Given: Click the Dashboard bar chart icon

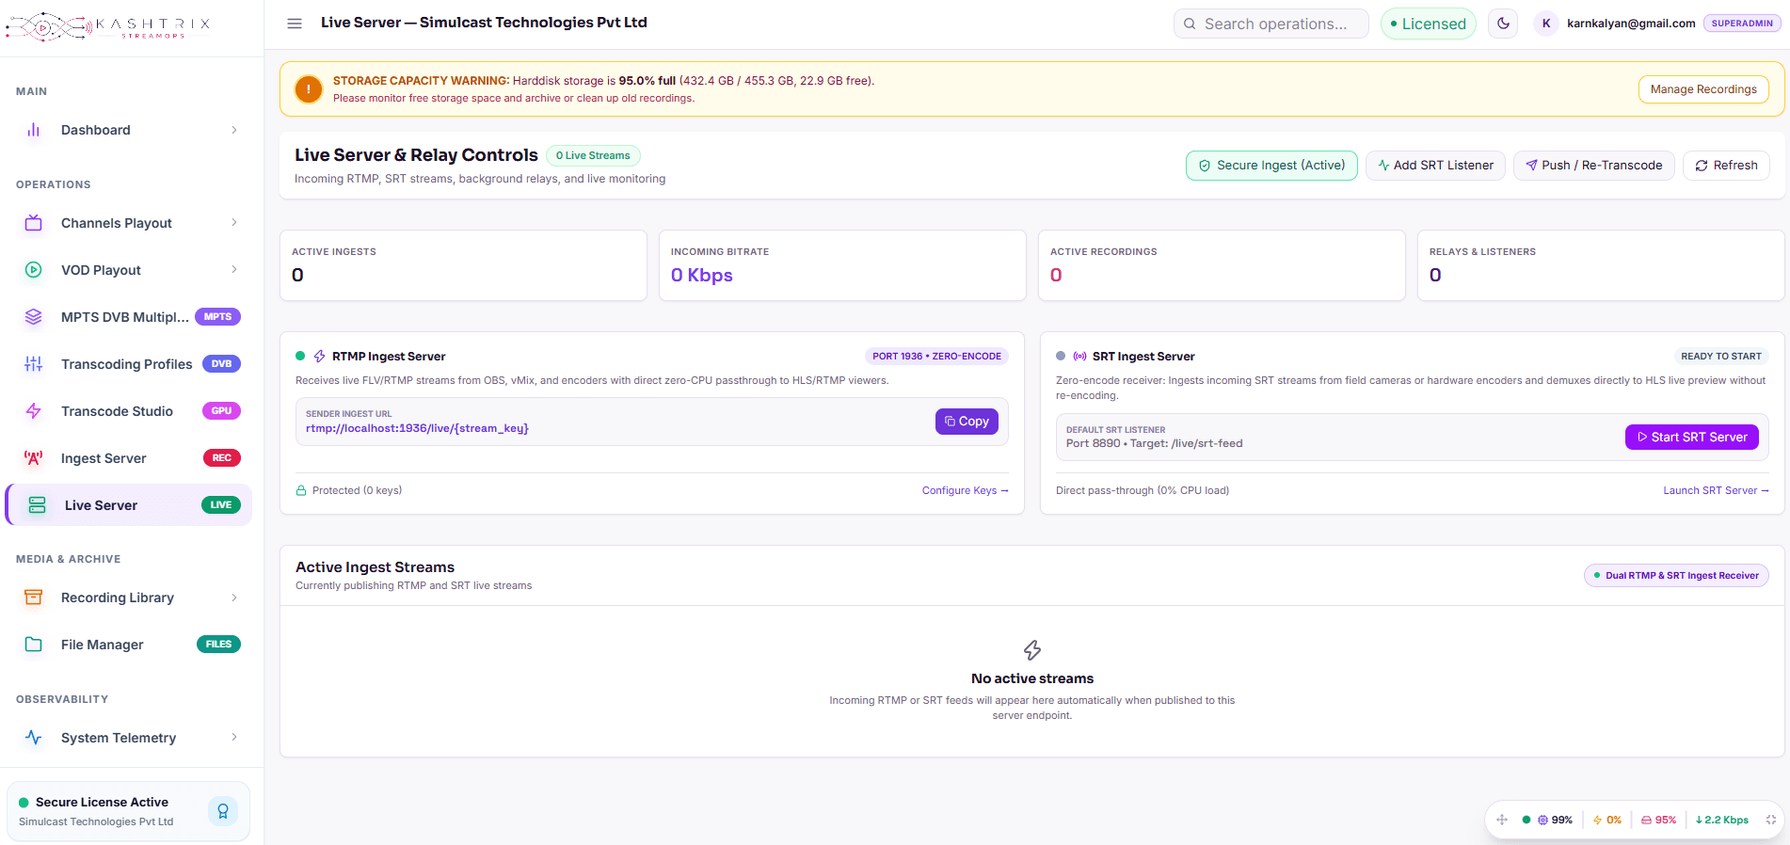Looking at the screenshot, I should point(34,130).
